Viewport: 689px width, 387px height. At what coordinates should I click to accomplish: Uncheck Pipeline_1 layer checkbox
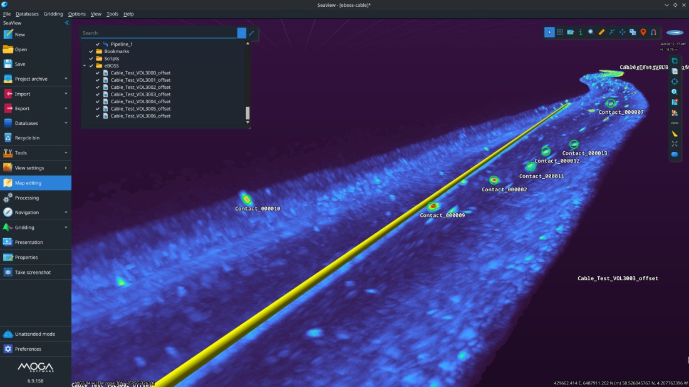pos(98,44)
